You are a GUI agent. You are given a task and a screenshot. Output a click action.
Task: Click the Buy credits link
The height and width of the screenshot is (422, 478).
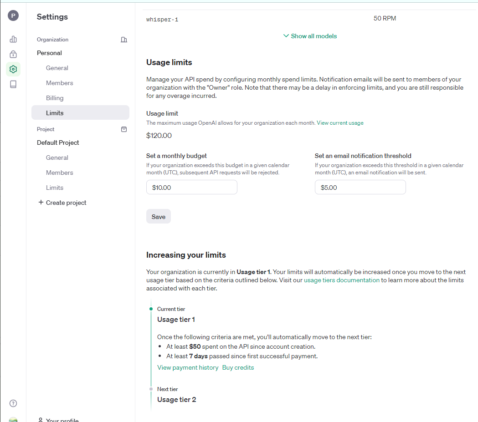click(238, 367)
